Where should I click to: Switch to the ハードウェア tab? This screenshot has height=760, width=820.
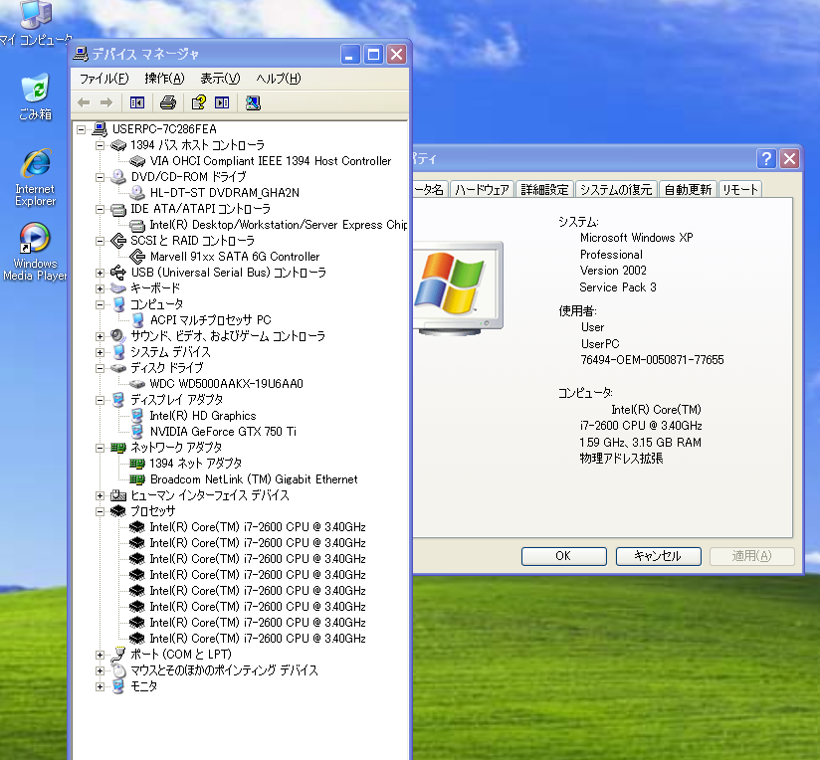[x=482, y=189]
